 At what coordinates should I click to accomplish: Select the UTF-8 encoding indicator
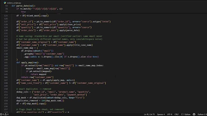tap(170, 114)
